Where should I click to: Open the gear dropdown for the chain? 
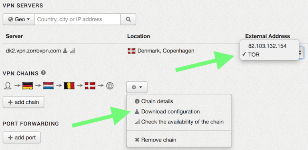[x=137, y=87]
